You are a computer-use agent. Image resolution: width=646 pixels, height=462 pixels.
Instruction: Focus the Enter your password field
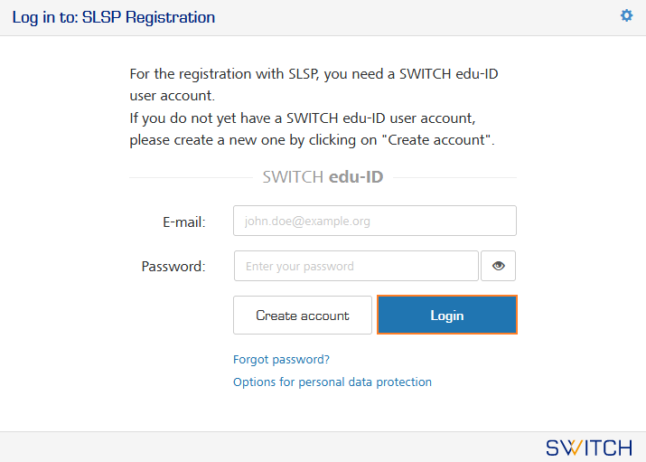[x=356, y=266]
